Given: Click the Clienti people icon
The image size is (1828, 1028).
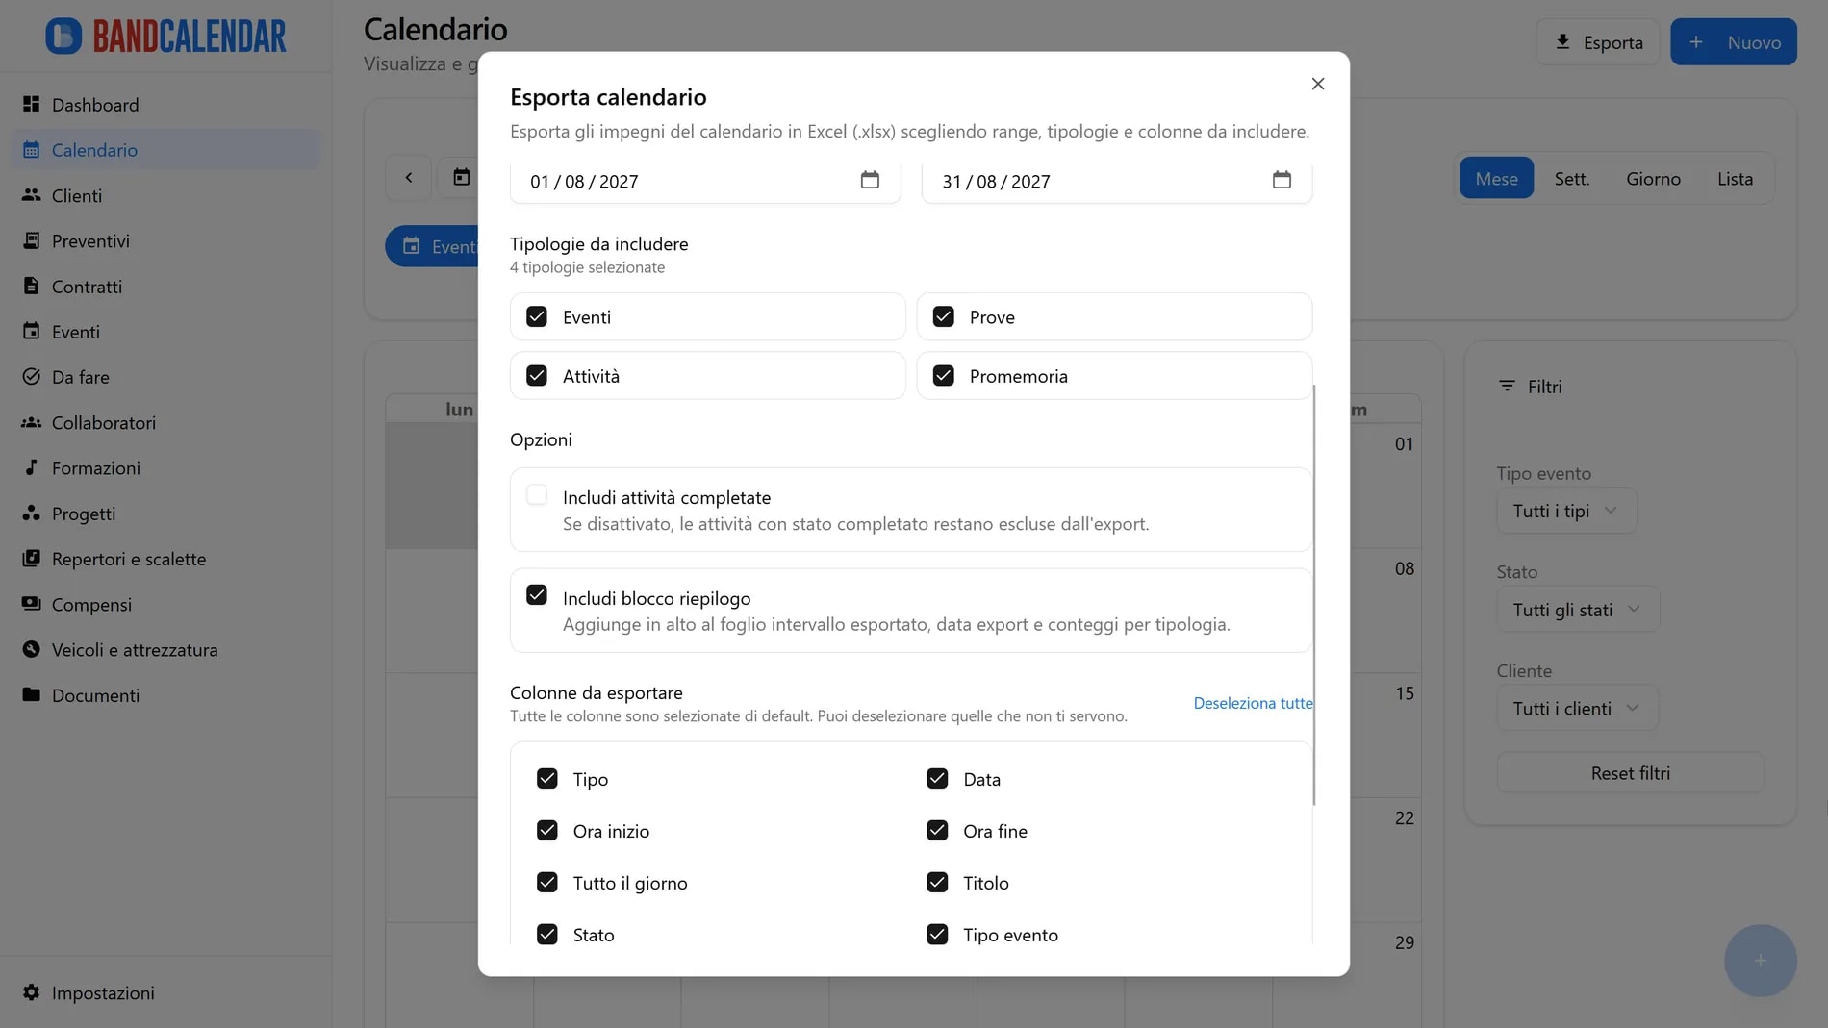Looking at the screenshot, I should [32, 195].
